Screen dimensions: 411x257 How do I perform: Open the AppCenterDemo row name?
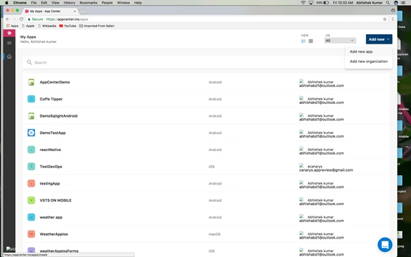55,82
